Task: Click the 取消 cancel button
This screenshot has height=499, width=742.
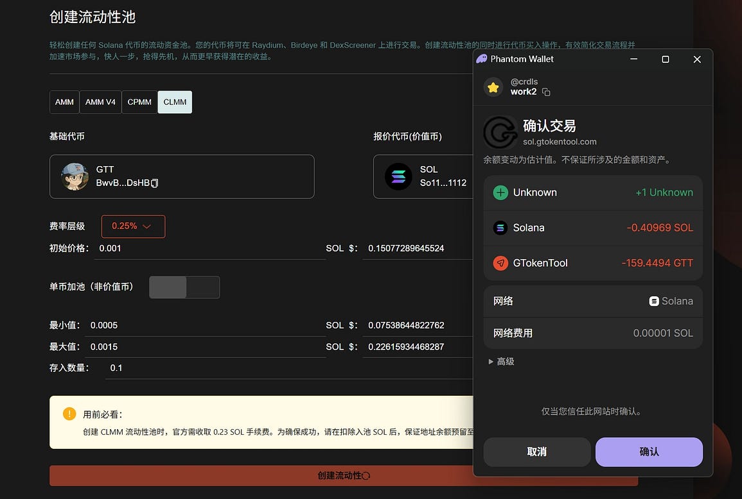Action: [537, 452]
